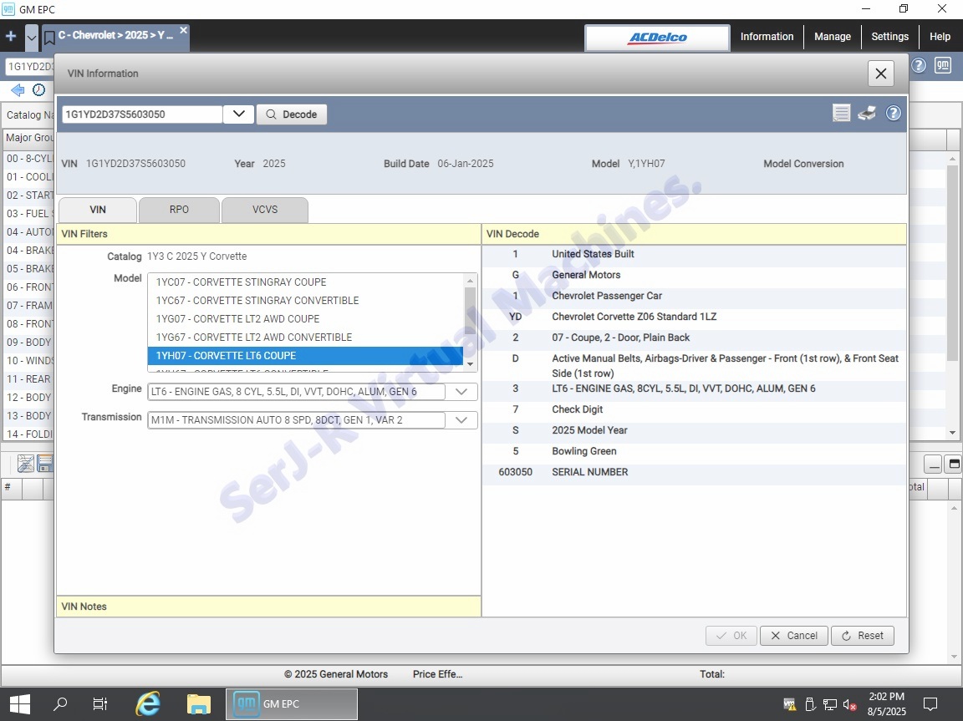Click the muted speaker tray icon
Image resolution: width=963 pixels, height=721 pixels.
coord(850,704)
